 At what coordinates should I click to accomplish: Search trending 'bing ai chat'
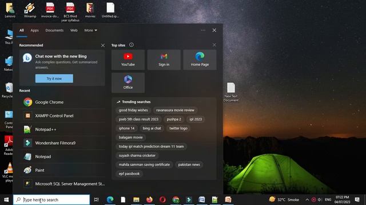(x=152, y=128)
